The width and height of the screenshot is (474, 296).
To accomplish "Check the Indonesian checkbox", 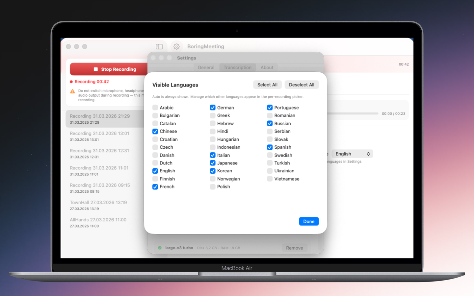I will coord(213,147).
